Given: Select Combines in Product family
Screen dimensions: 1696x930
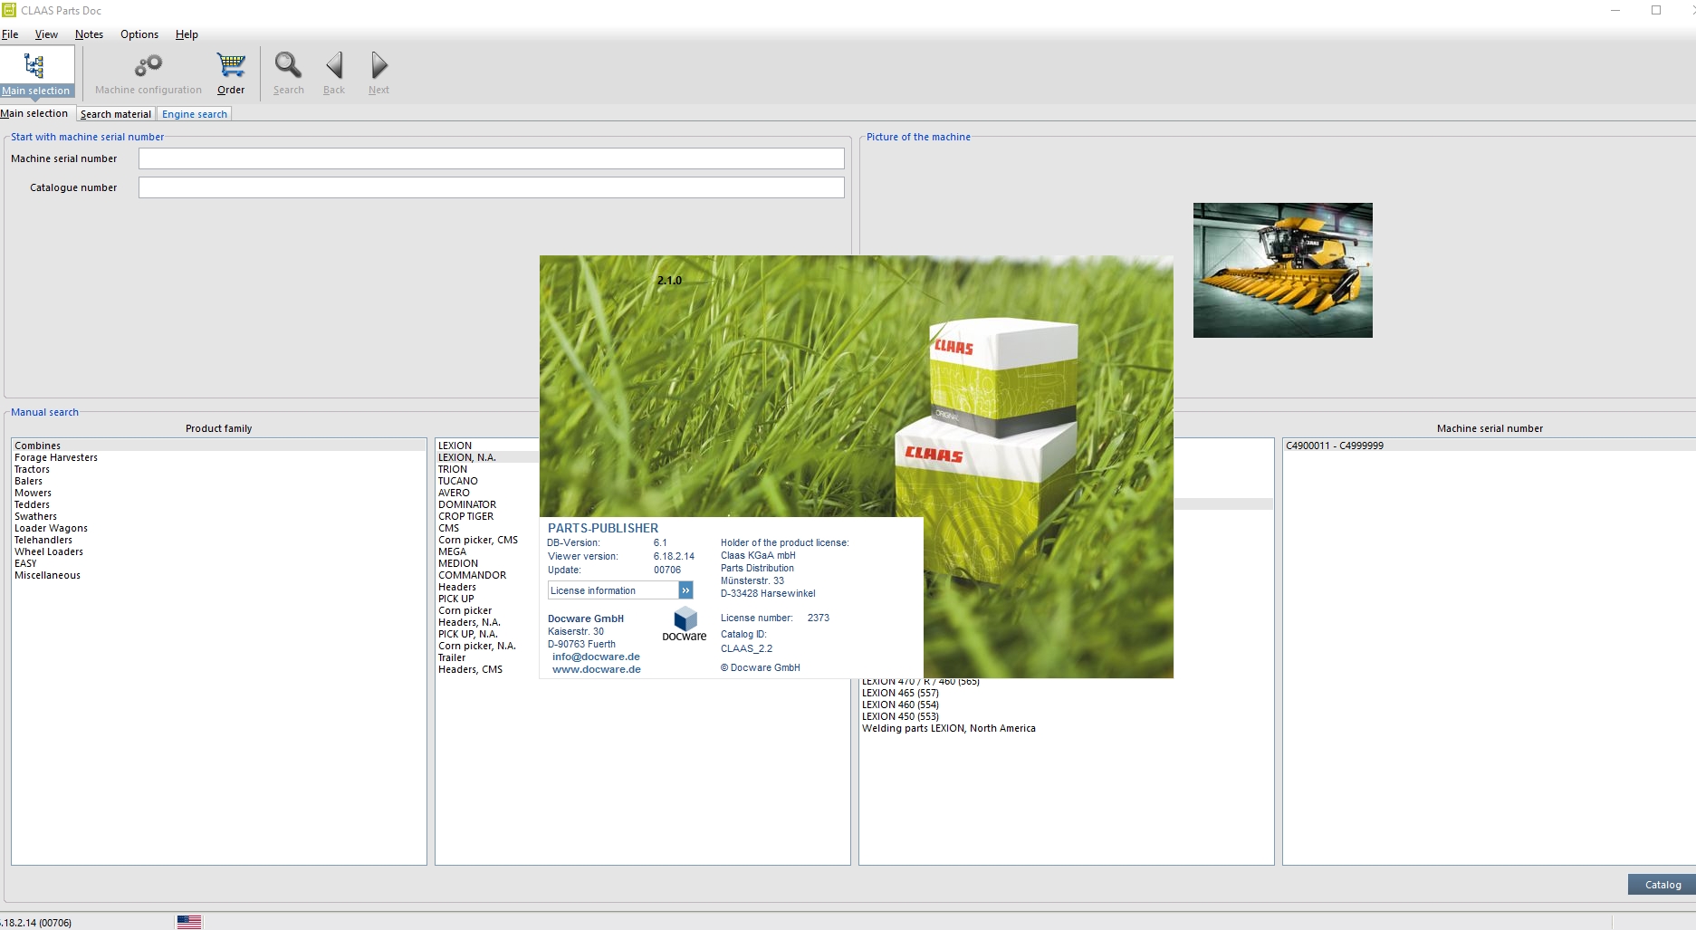Looking at the screenshot, I should 219,446.
